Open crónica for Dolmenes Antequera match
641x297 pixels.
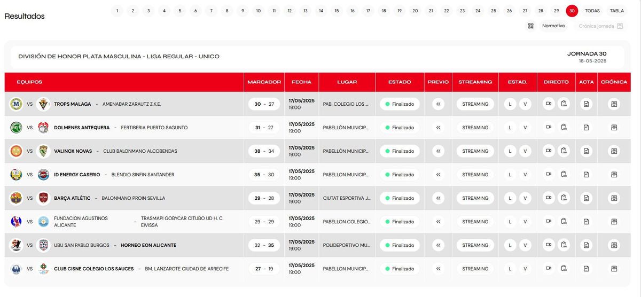[x=614, y=128]
